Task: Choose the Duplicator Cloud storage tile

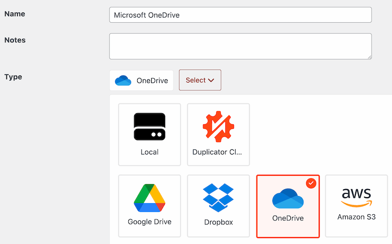Action: 218,135
